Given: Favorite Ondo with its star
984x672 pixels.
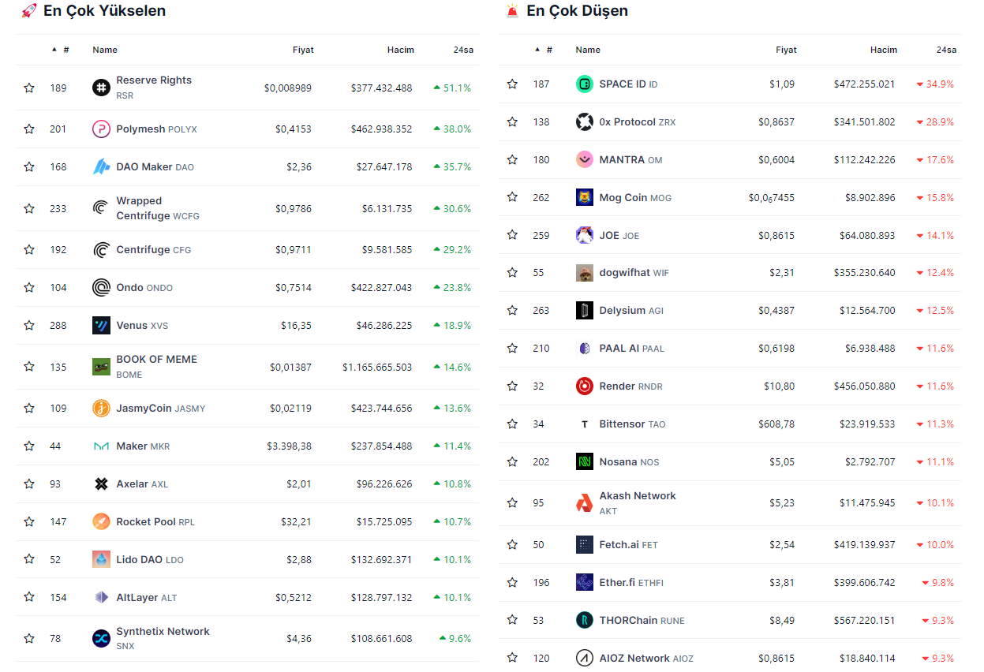Looking at the screenshot, I should [x=29, y=287].
